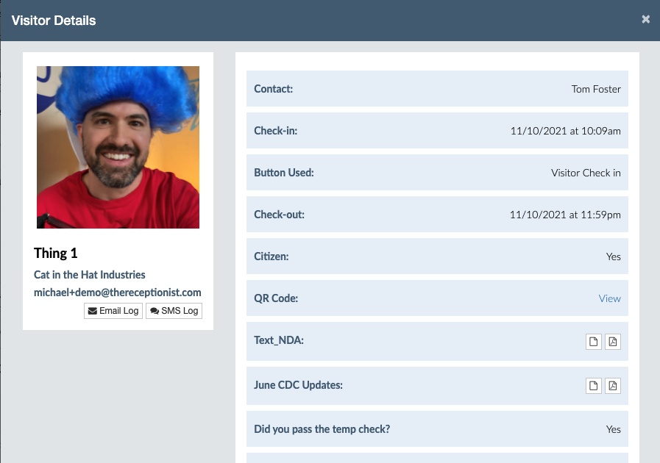Click the Contact: label
Screen dimensions: 660x463
click(273, 89)
